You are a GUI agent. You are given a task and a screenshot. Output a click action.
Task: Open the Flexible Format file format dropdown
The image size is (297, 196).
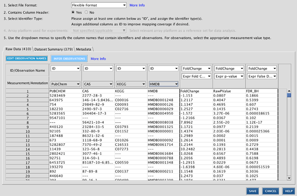coord(99,5)
